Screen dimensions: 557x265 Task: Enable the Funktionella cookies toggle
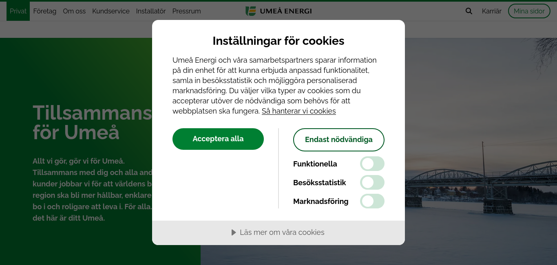[x=372, y=164]
